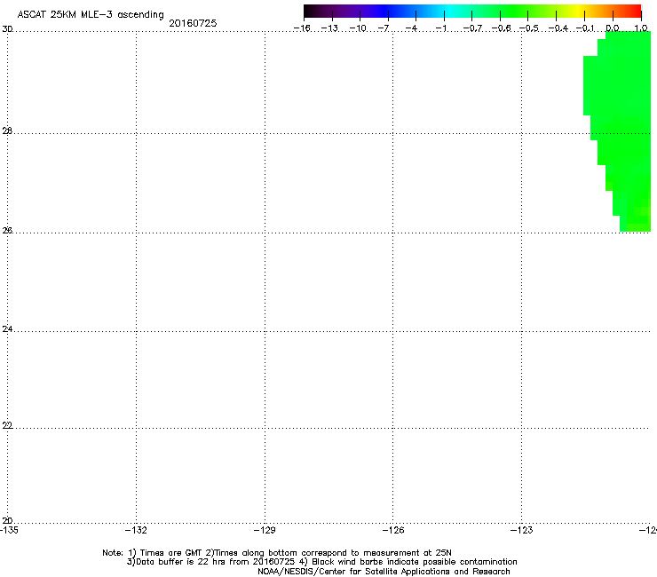Click the longitude -132 axis label

click(136, 530)
